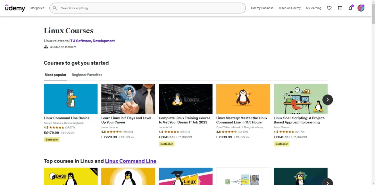This screenshot has width=375, height=185.
Task: Click the E£229.99 price
Action: 109,137
